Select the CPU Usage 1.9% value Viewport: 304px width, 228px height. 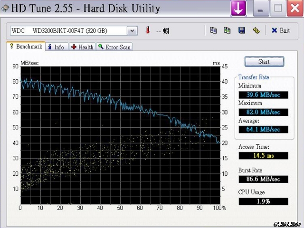[263, 201]
